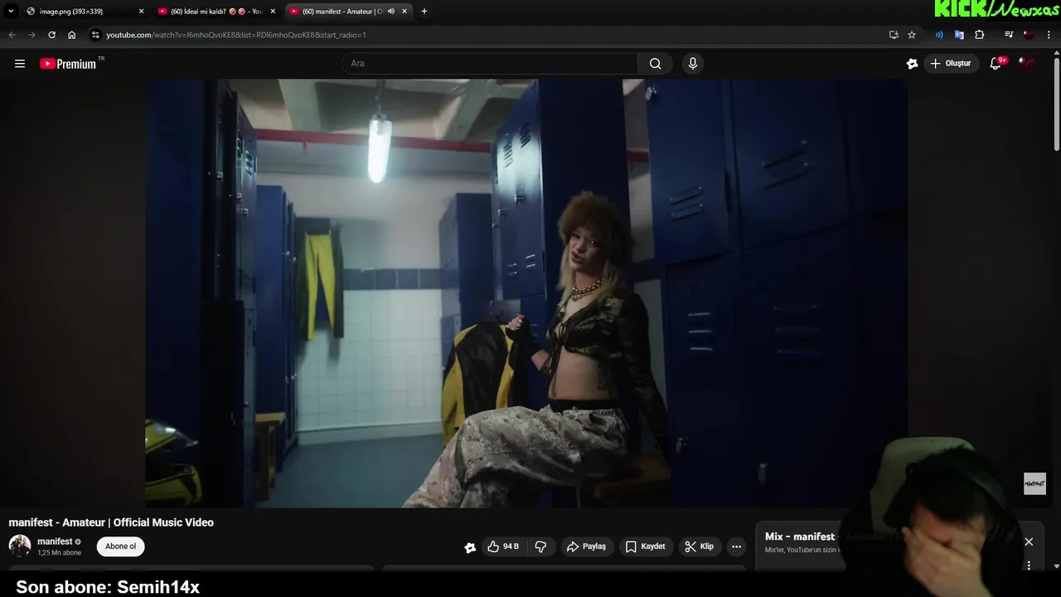
Task: Install app icon in address bar
Action: (894, 35)
